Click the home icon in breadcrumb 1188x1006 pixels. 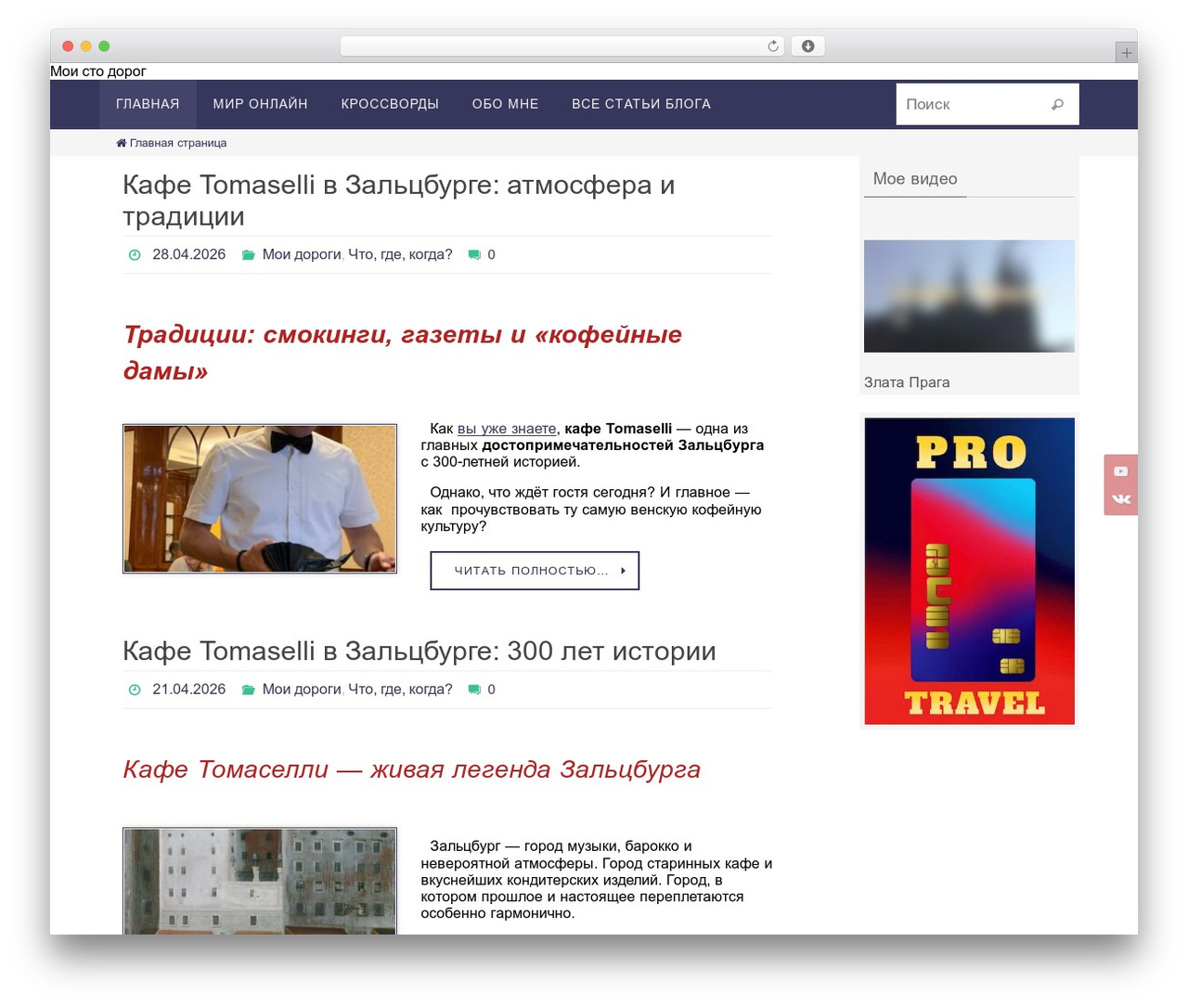pyautogui.click(x=121, y=143)
